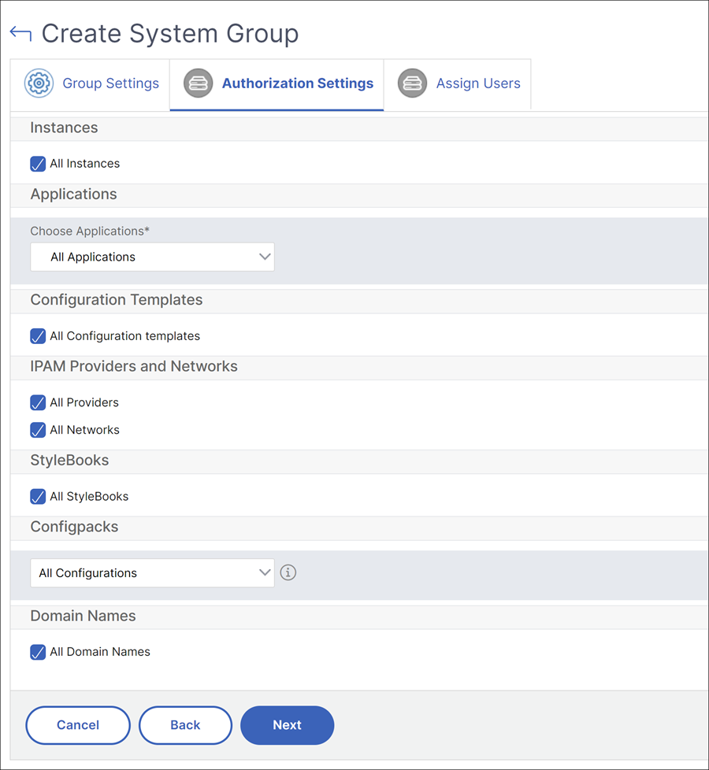Click the Instances section heading

pyautogui.click(x=64, y=128)
